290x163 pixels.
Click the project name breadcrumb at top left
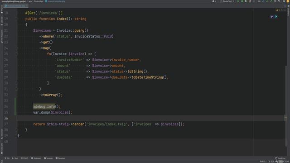(14, 1)
